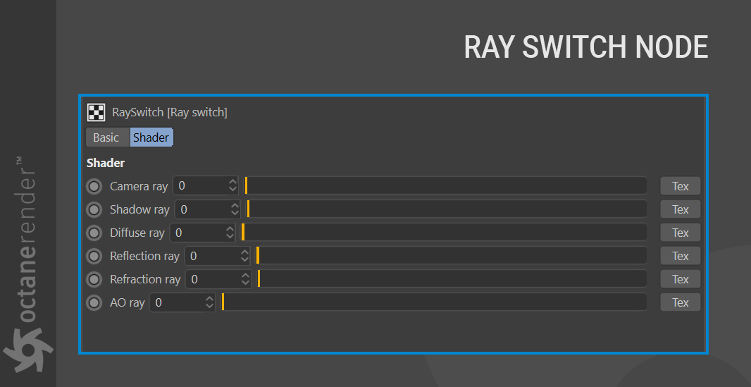Click the Refraction ray numeric input field
This screenshot has width=751, height=387.
click(x=218, y=279)
